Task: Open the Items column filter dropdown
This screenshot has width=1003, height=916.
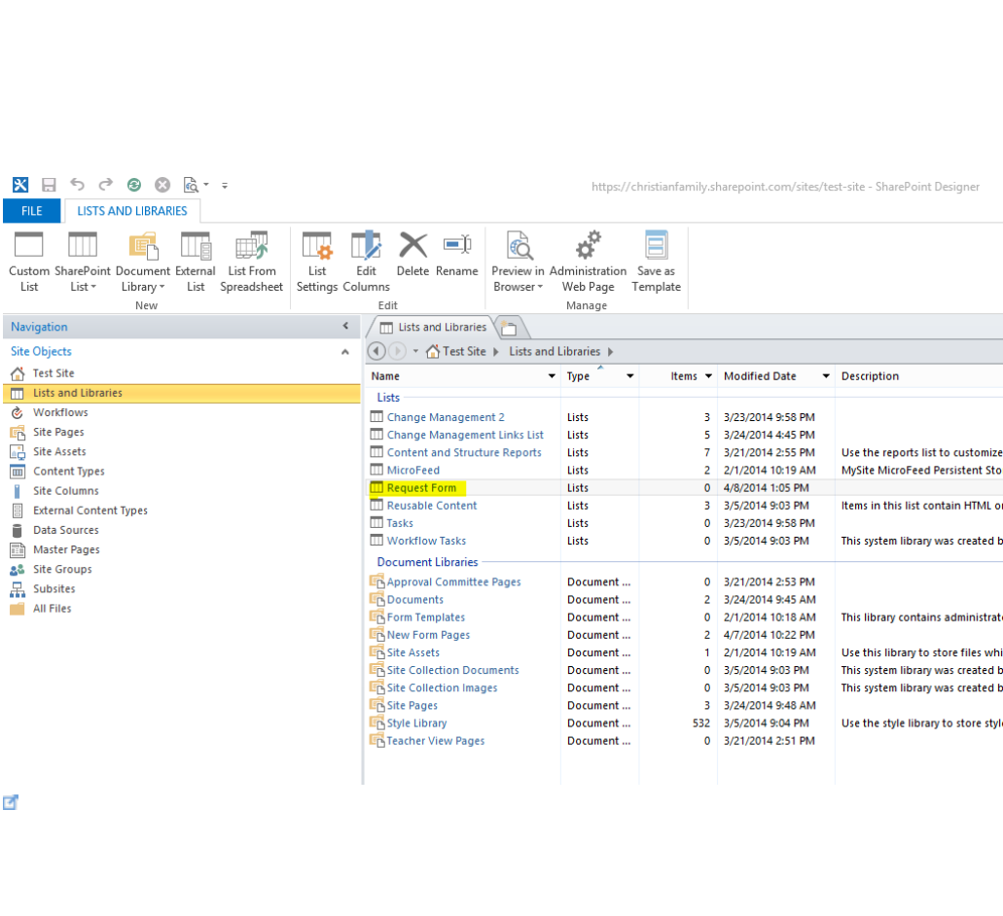Action: (x=708, y=376)
